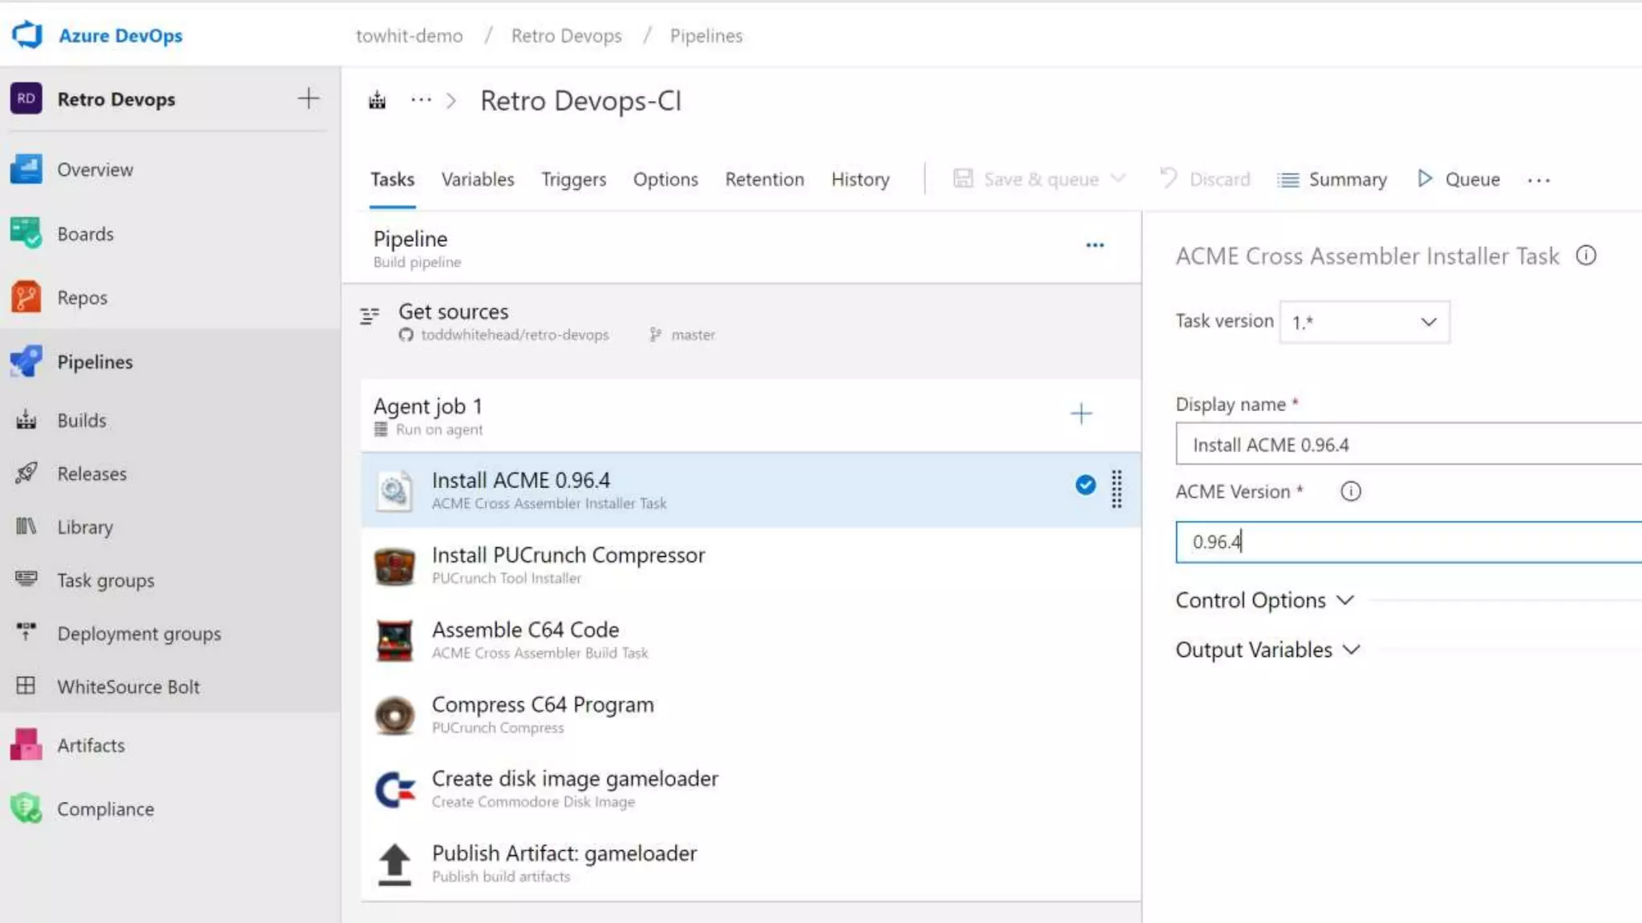Click the Queue button

point(1458,179)
